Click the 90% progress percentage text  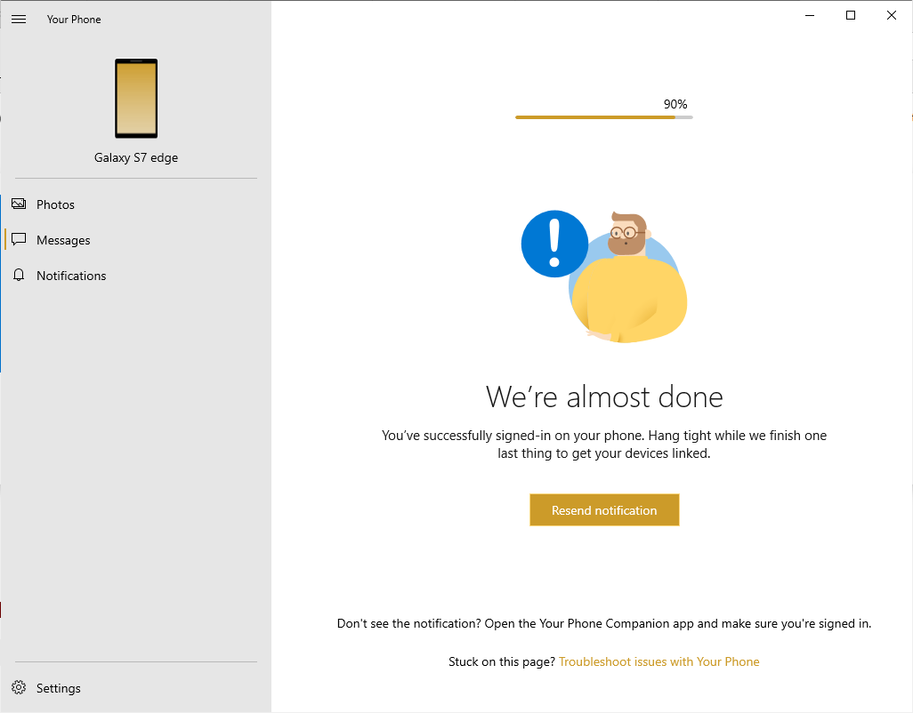(x=675, y=104)
